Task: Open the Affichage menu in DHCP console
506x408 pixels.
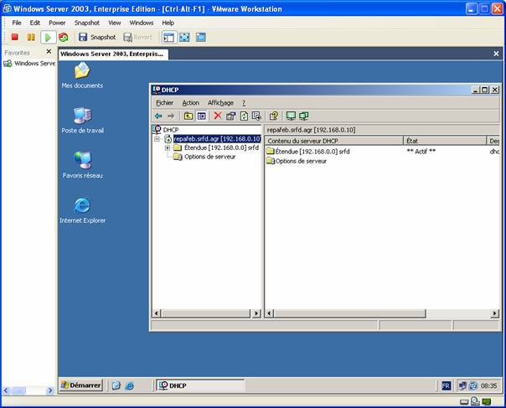Action: 220,103
